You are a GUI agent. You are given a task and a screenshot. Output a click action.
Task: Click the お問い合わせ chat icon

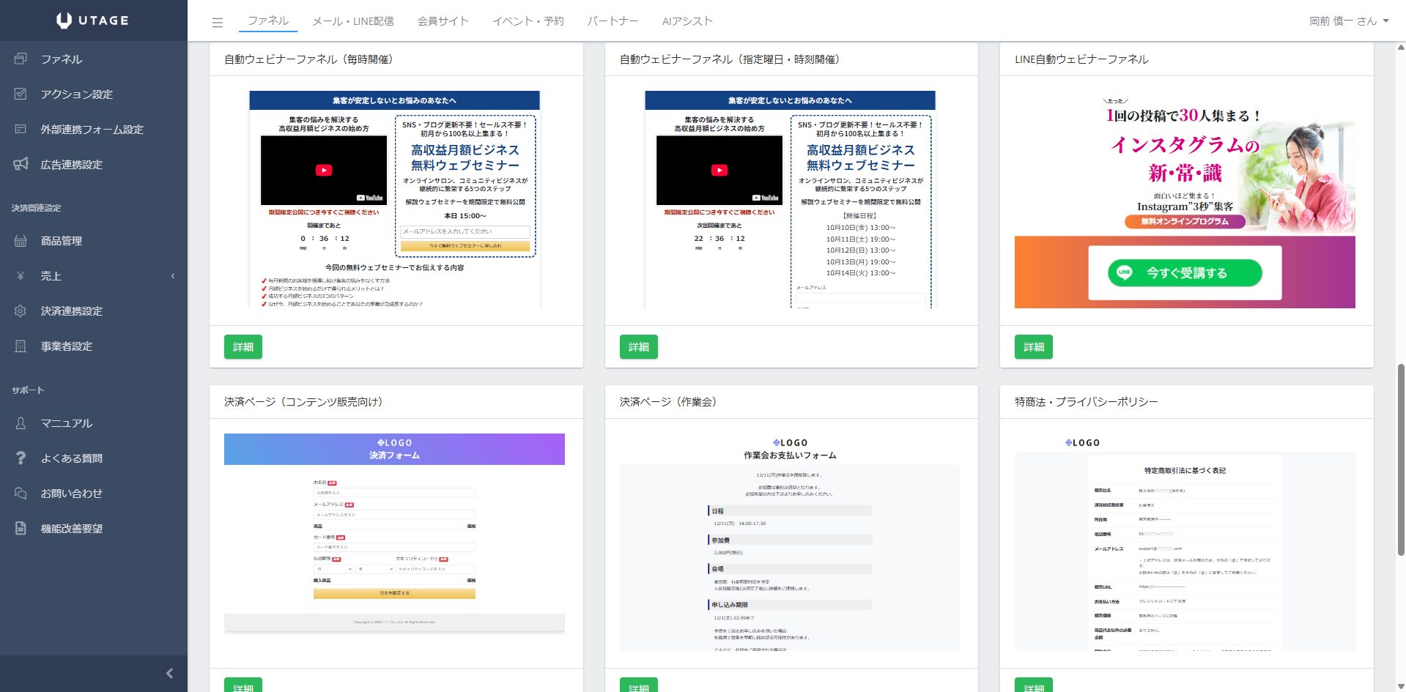(21, 493)
